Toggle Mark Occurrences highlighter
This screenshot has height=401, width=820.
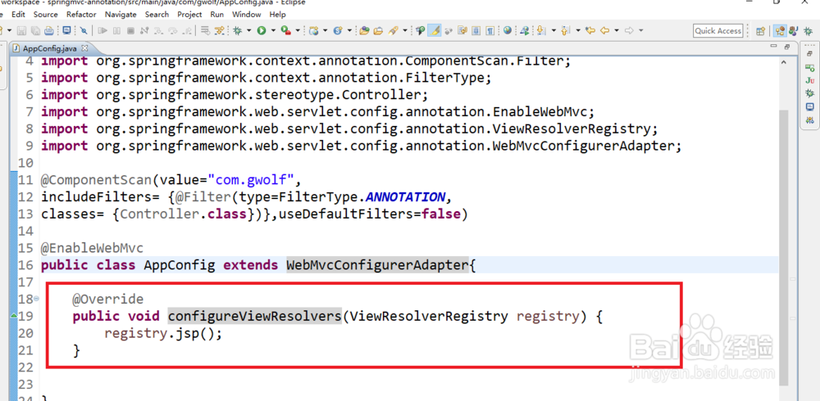coord(434,31)
